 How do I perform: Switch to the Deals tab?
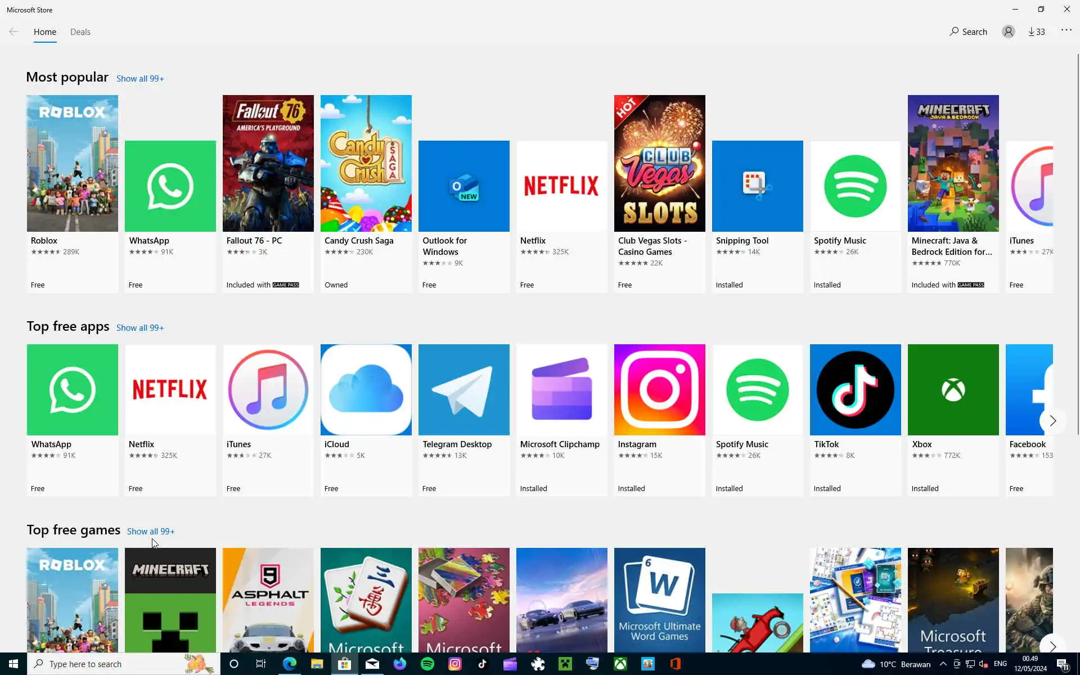point(80,32)
